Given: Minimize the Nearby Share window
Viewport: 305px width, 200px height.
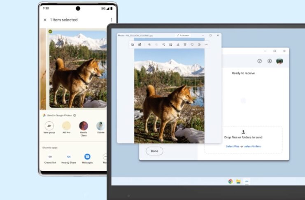Looking at the screenshot, I should click(265, 51).
